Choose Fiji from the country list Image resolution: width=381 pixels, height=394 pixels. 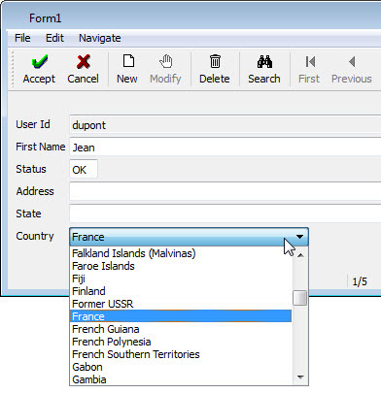pos(181,279)
